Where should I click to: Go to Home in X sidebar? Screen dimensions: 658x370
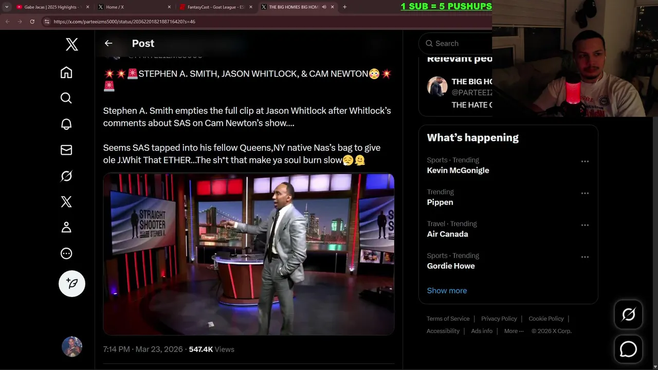(x=66, y=72)
